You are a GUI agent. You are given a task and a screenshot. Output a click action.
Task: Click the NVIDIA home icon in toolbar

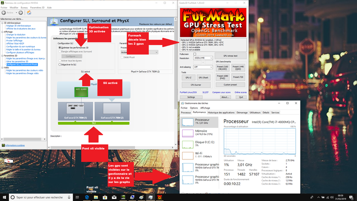coord(28,13)
